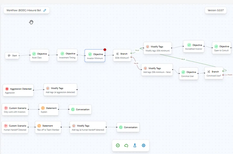This screenshot has height=154, width=233.
Task: Click the red angry face icon on Aggression Detected
Action: [7, 89]
